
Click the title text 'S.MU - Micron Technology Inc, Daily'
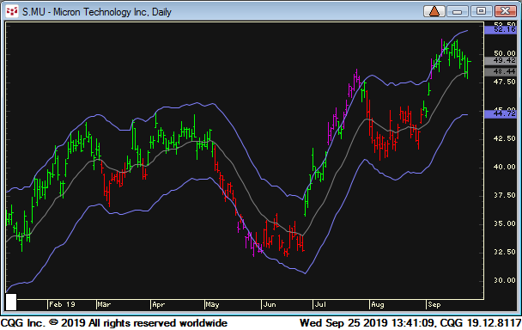pos(96,12)
